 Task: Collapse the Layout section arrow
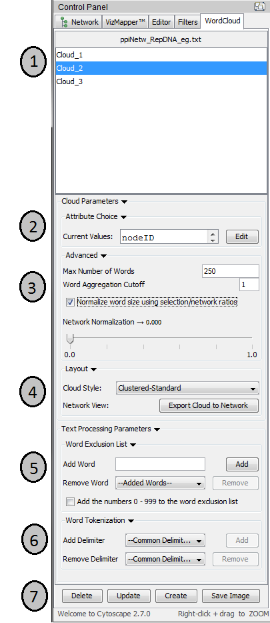[93, 369]
